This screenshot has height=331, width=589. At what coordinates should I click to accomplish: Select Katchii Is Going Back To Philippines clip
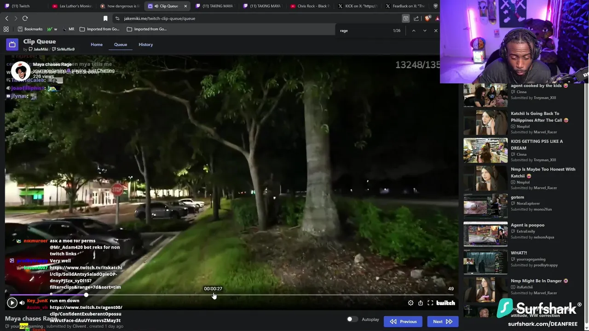[x=485, y=122]
